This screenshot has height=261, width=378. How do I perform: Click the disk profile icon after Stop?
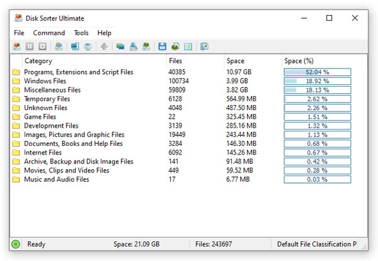point(59,46)
